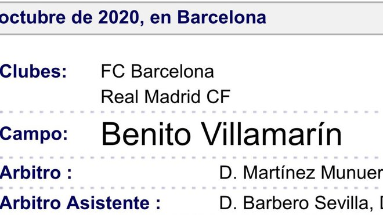Click assistant referee 'D. Barbero Sevilla'
The width and height of the screenshot is (383, 215).
pyautogui.click(x=294, y=203)
